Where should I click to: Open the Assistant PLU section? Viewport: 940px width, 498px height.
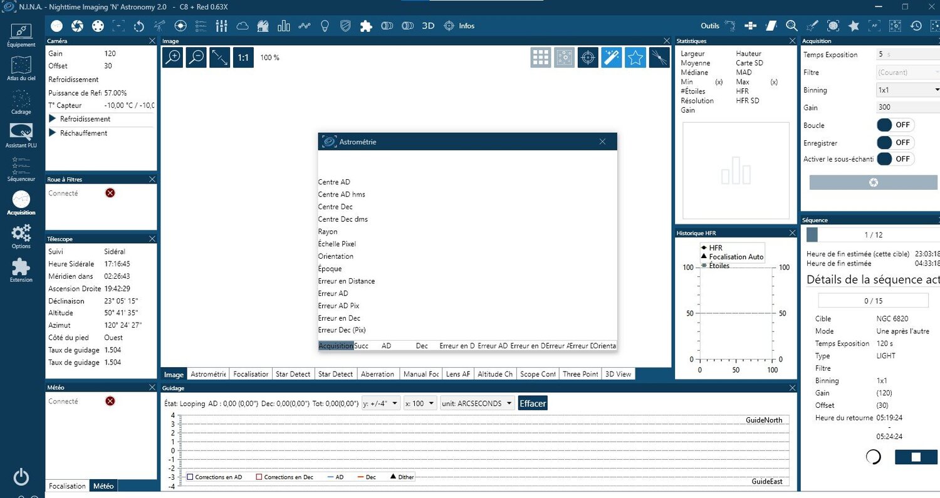[x=21, y=136]
